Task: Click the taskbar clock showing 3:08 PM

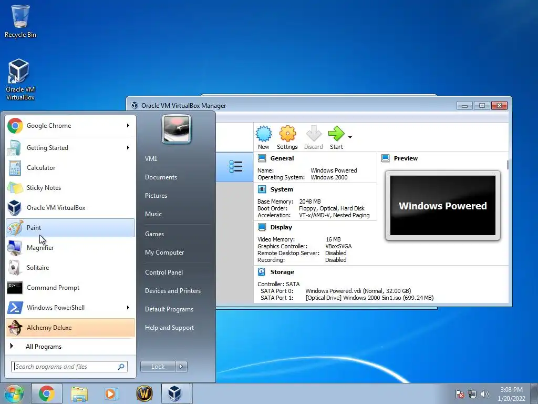Action: (512, 394)
